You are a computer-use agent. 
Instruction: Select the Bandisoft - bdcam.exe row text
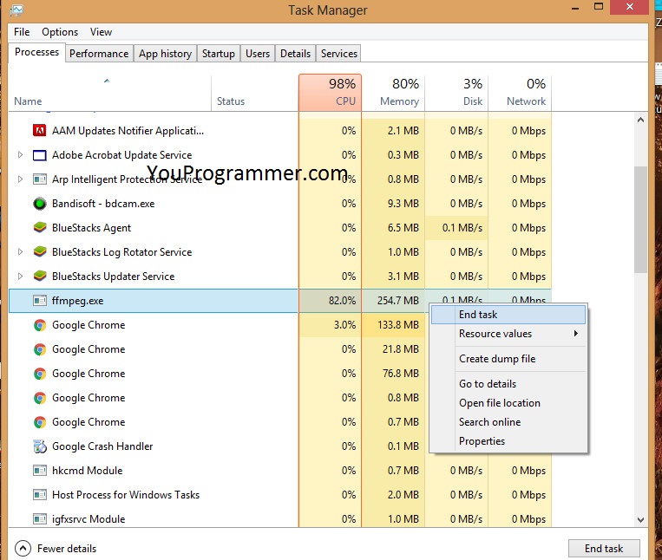point(103,204)
